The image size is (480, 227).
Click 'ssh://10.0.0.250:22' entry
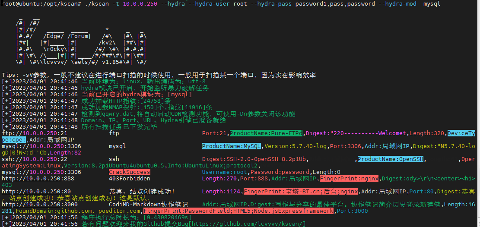(x=35, y=159)
